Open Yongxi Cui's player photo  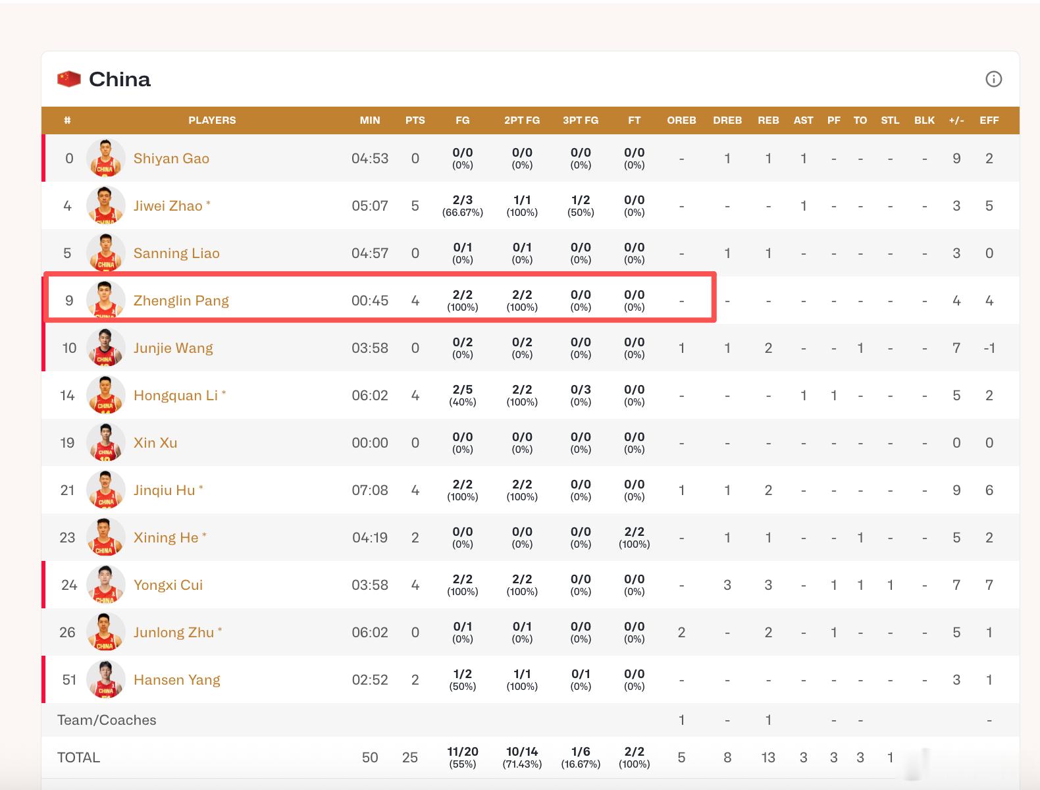[105, 585]
